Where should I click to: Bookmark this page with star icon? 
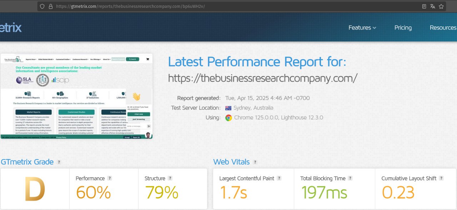click(x=441, y=6)
